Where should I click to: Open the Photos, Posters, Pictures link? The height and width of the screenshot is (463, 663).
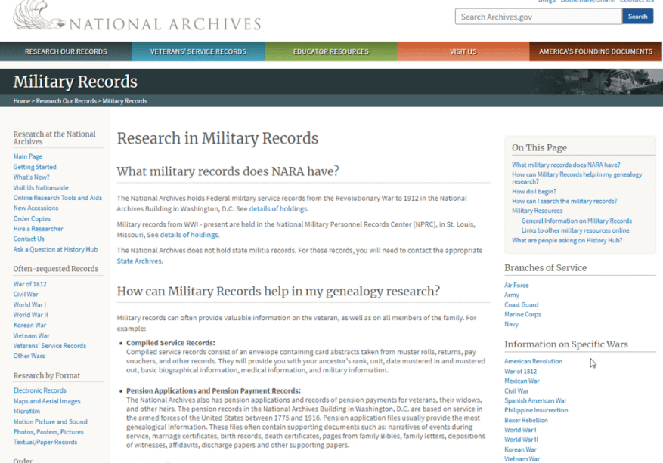(48, 432)
